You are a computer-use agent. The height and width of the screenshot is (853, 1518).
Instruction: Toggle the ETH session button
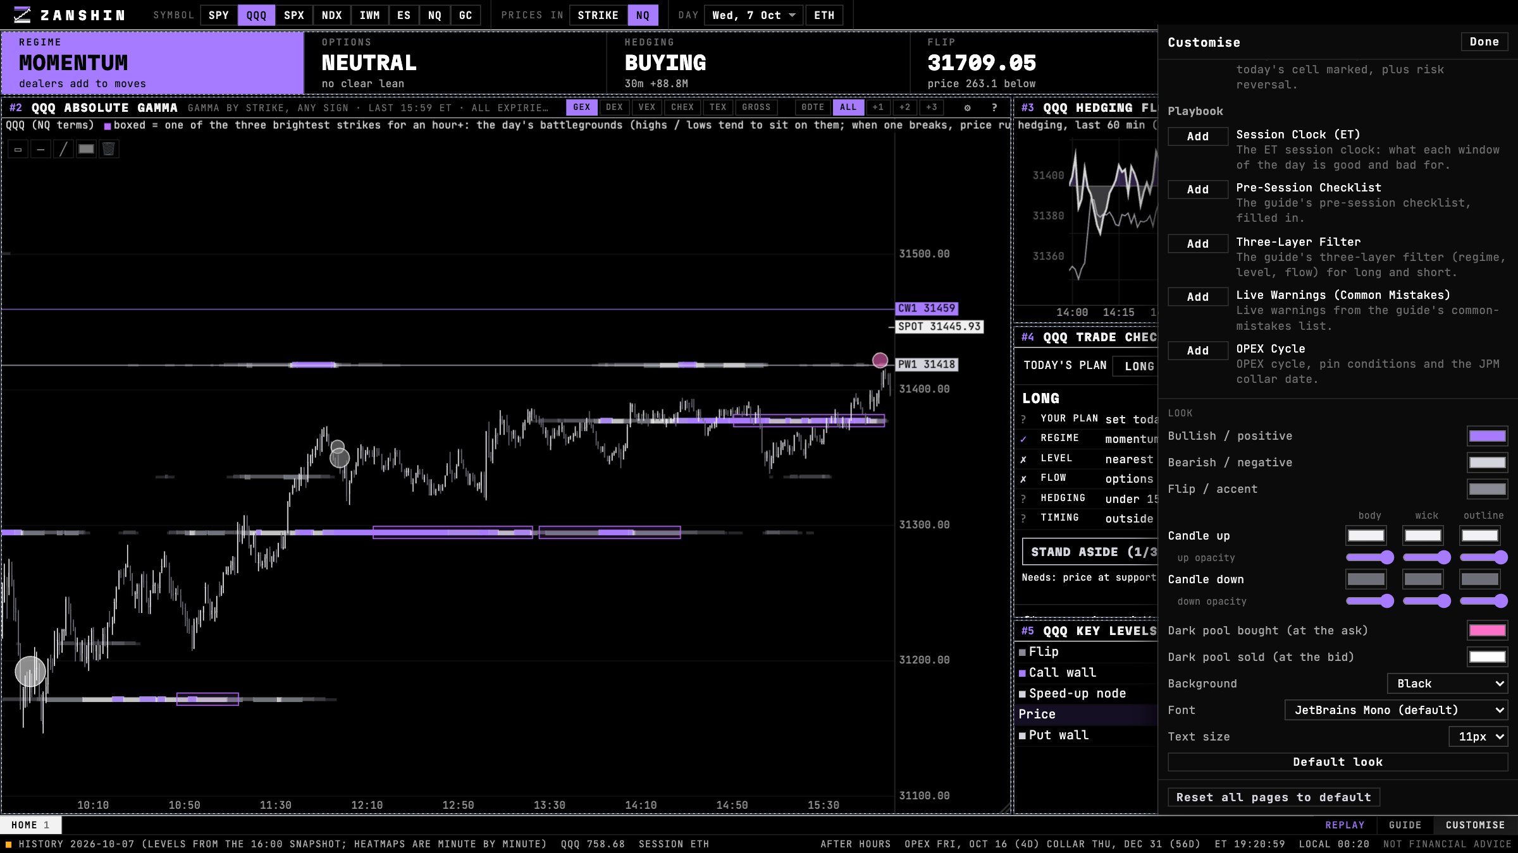824,15
